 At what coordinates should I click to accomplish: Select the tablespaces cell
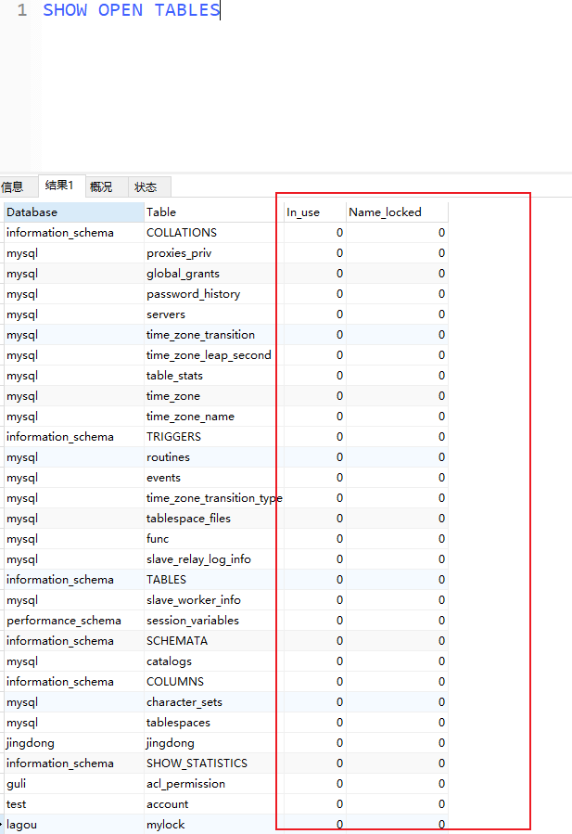214,723
